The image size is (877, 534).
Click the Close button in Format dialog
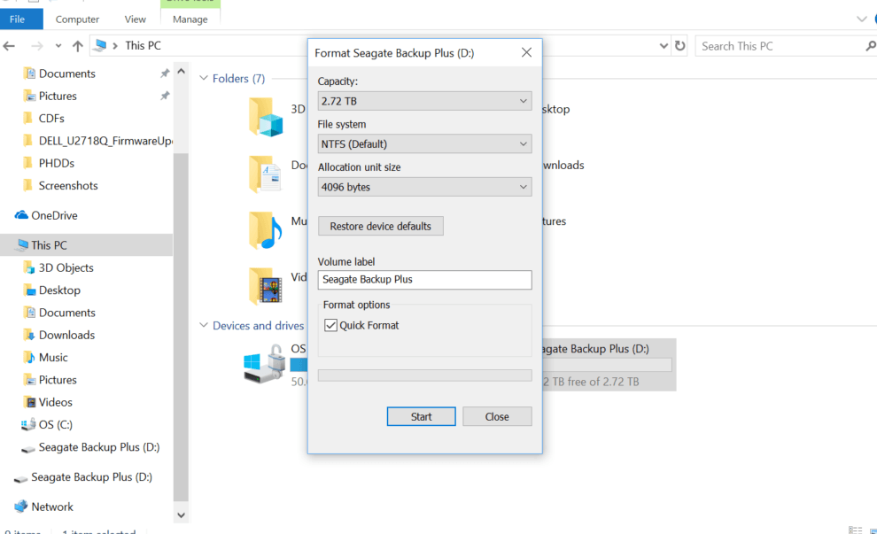tap(497, 416)
